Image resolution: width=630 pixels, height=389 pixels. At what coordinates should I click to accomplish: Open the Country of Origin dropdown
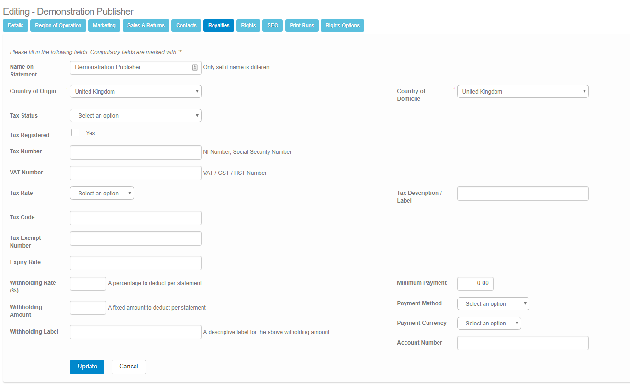[x=135, y=91]
